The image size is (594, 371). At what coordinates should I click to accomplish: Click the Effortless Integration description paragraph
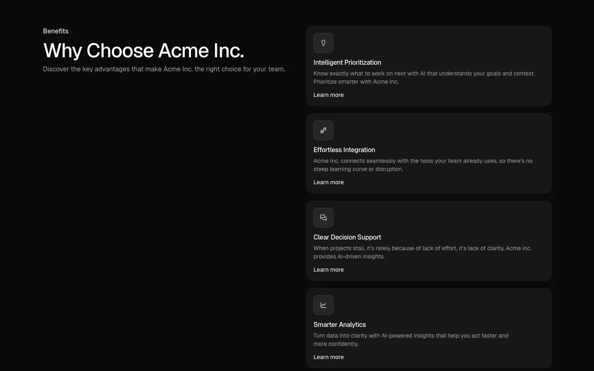tap(423, 165)
